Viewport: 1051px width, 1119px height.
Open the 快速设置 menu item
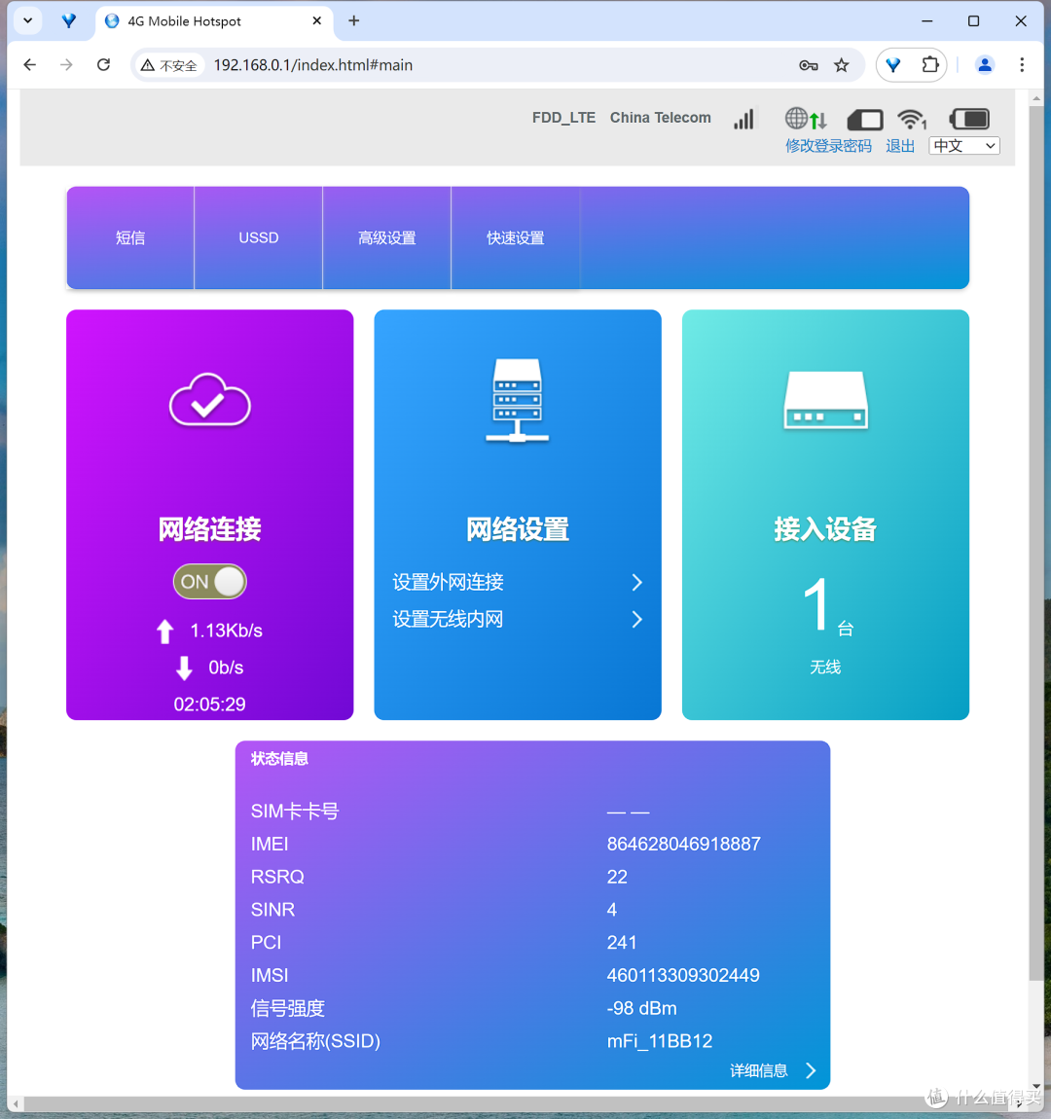coord(515,237)
